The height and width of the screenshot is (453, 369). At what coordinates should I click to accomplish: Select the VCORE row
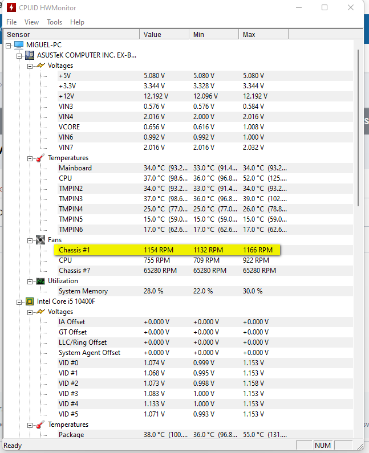point(205,127)
